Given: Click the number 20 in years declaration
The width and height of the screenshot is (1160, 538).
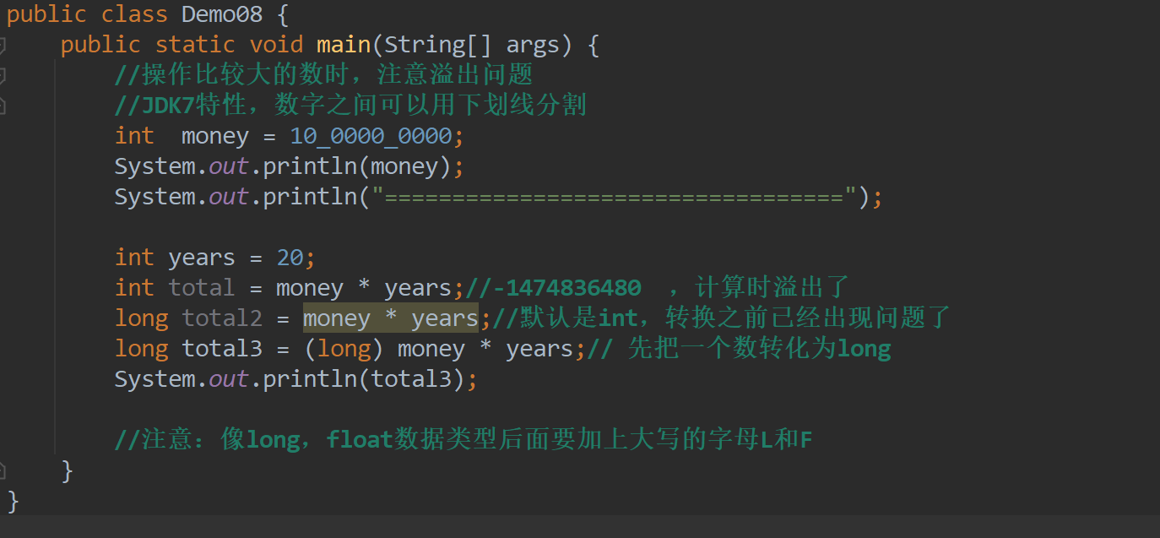Looking at the screenshot, I should click(x=290, y=258).
